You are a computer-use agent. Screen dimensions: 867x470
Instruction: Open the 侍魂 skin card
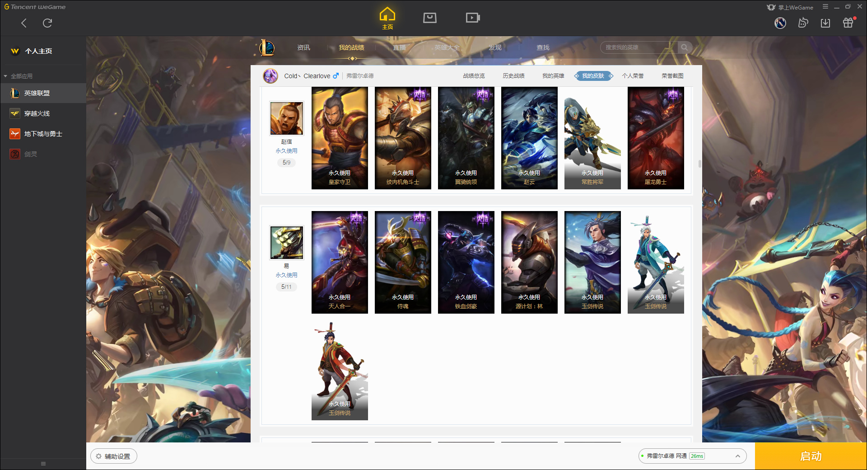click(x=403, y=263)
